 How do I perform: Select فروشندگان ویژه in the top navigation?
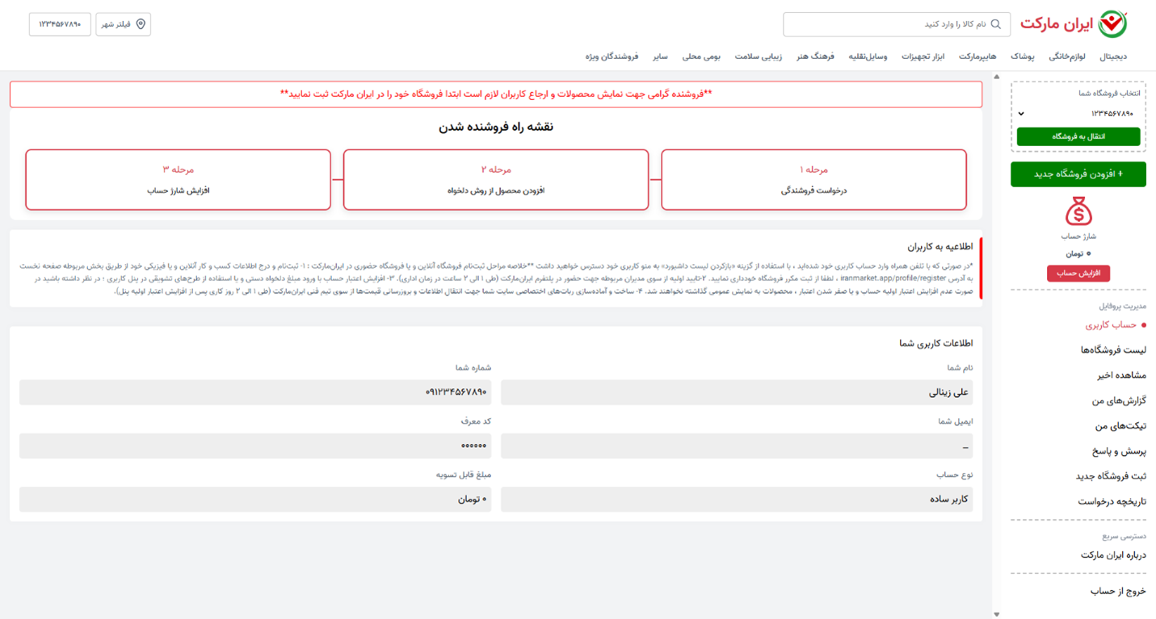point(612,56)
